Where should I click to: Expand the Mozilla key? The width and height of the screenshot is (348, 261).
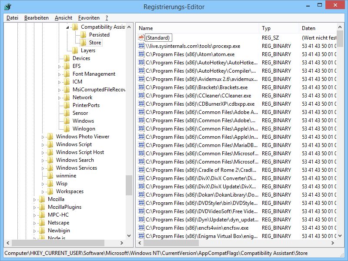[35, 200]
